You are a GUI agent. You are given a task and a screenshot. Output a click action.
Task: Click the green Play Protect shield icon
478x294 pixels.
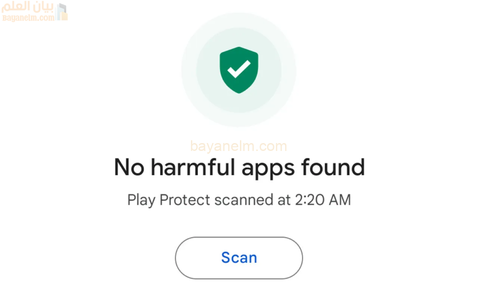point(239,70)
